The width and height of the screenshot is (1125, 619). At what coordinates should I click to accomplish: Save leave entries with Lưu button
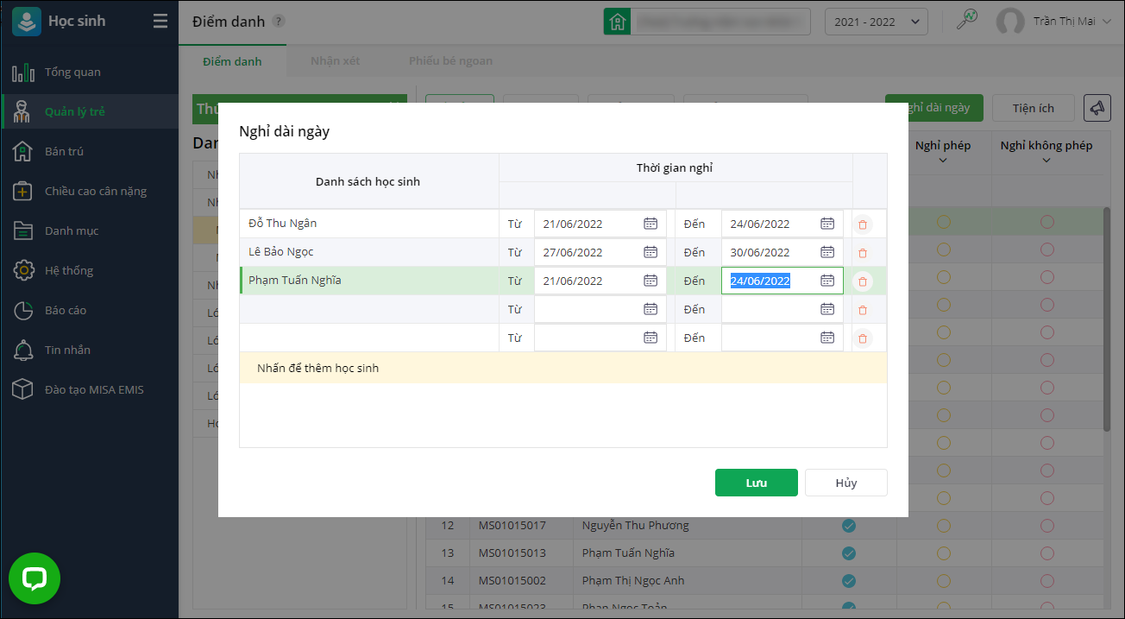pos(757,483)
